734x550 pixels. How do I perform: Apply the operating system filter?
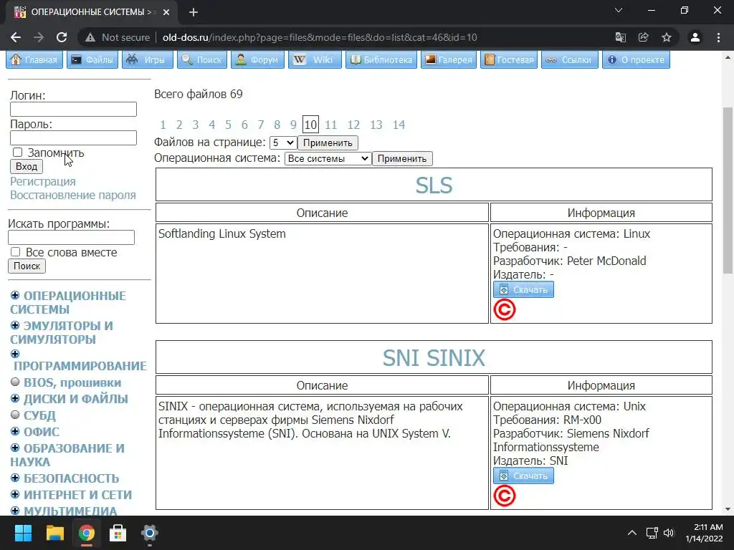tap(402, 158)
